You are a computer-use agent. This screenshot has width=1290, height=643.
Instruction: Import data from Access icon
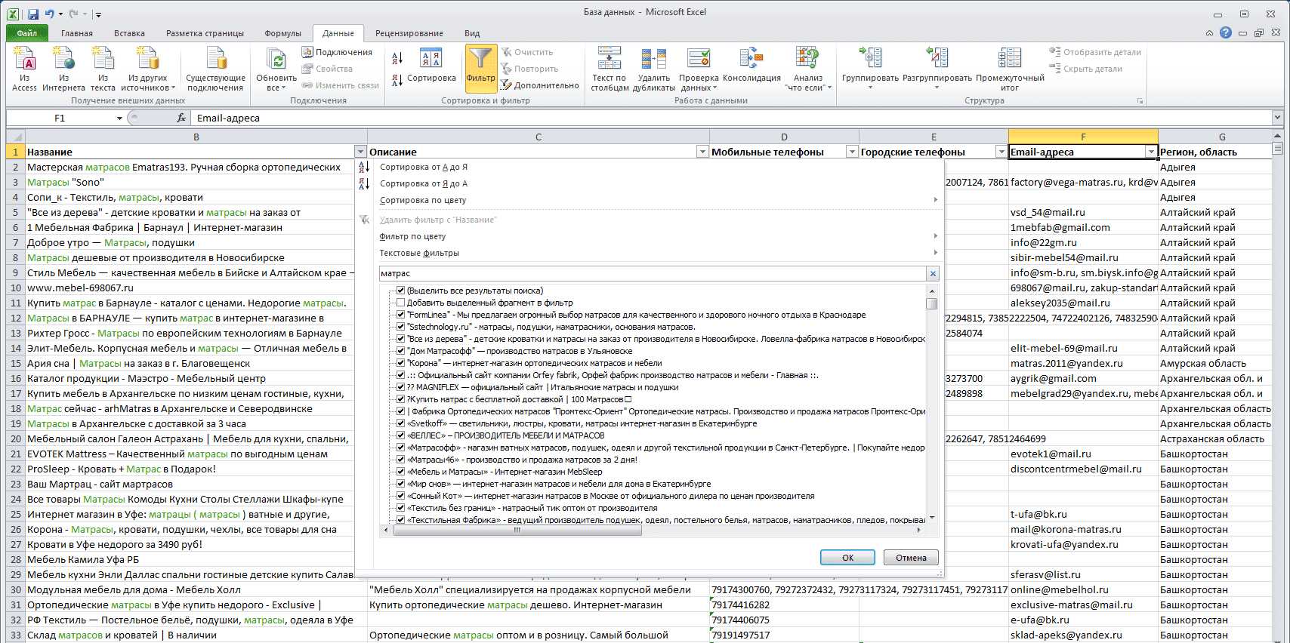[x=24, y=69]
